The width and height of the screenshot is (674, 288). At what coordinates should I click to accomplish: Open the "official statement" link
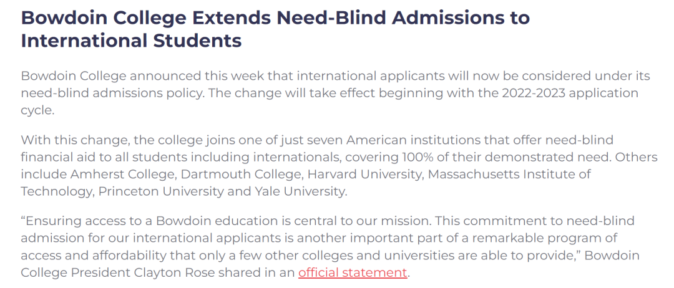click(353, 272)
